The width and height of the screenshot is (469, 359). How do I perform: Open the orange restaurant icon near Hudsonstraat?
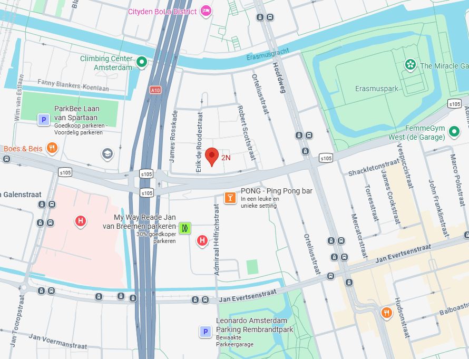(386, 313)
